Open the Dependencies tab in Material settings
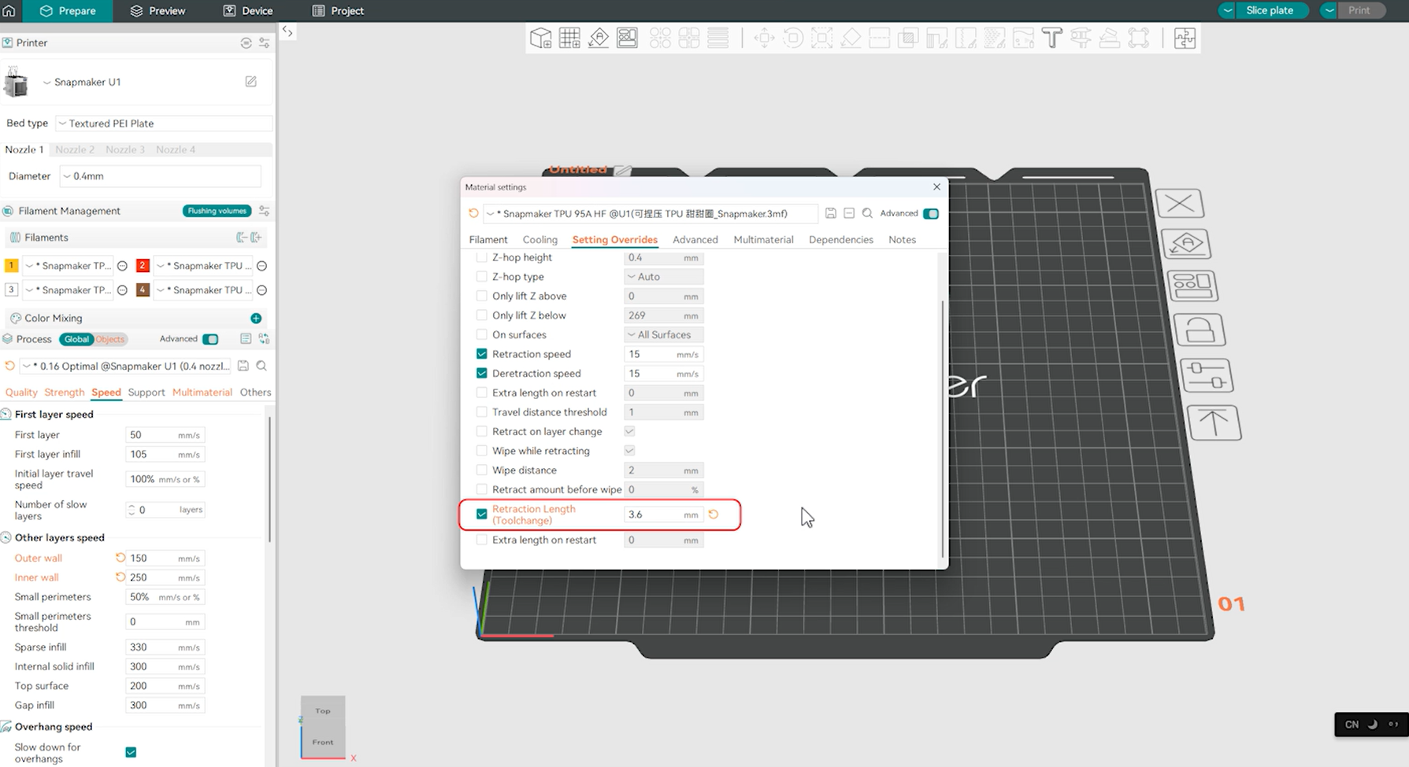Image resolution: width=1409 pixels, height=767 pixels. coord(840,240)
